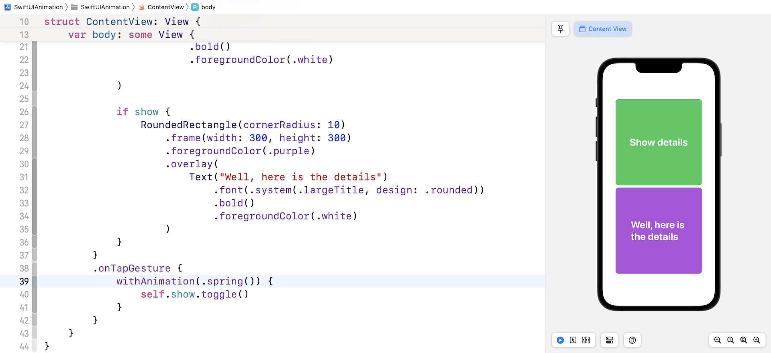Select the Content View preview tab
The width and height of the screenshot is (771, 353).
[603, 29]
